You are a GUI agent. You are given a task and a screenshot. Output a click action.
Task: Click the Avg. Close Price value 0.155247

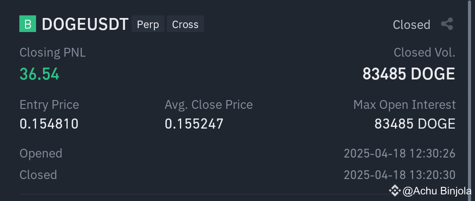[194, 124]
